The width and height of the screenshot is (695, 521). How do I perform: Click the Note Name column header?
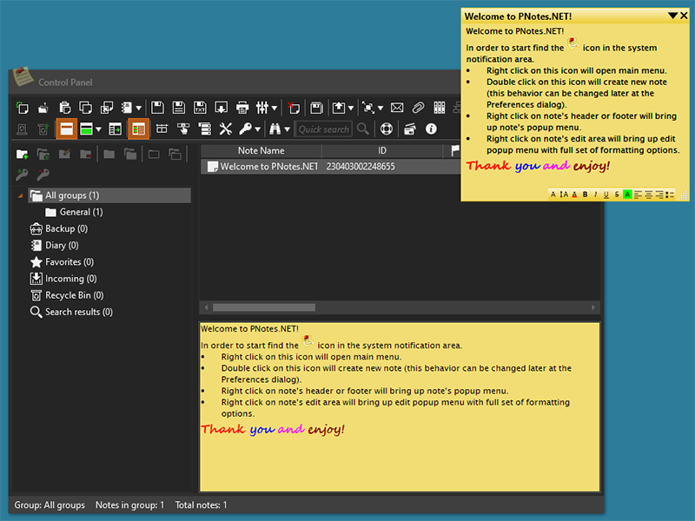pyautogui.click(x=261, y=151)
